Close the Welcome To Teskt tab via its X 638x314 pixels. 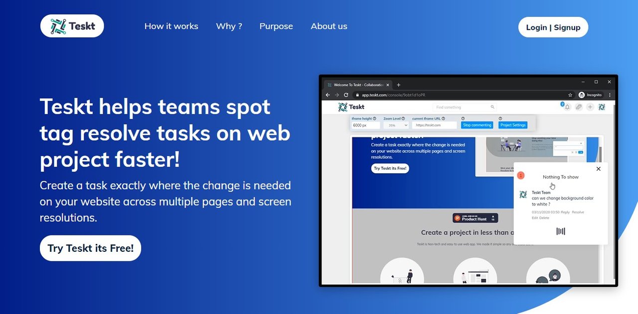point(389,85)
